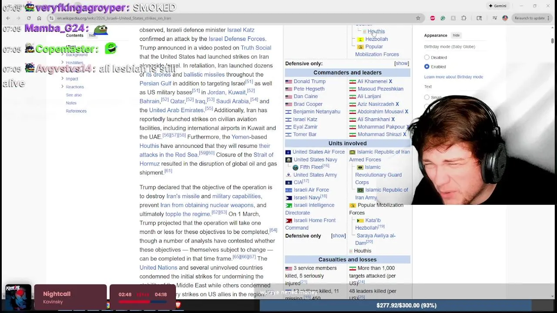Click the Israel flag icon beside Benjamin Netanyahu
The height and width of the screenshot is (313, 557).
289,112
